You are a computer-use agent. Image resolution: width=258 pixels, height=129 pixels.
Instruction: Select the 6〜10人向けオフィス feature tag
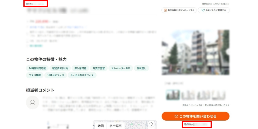[82, 75]
